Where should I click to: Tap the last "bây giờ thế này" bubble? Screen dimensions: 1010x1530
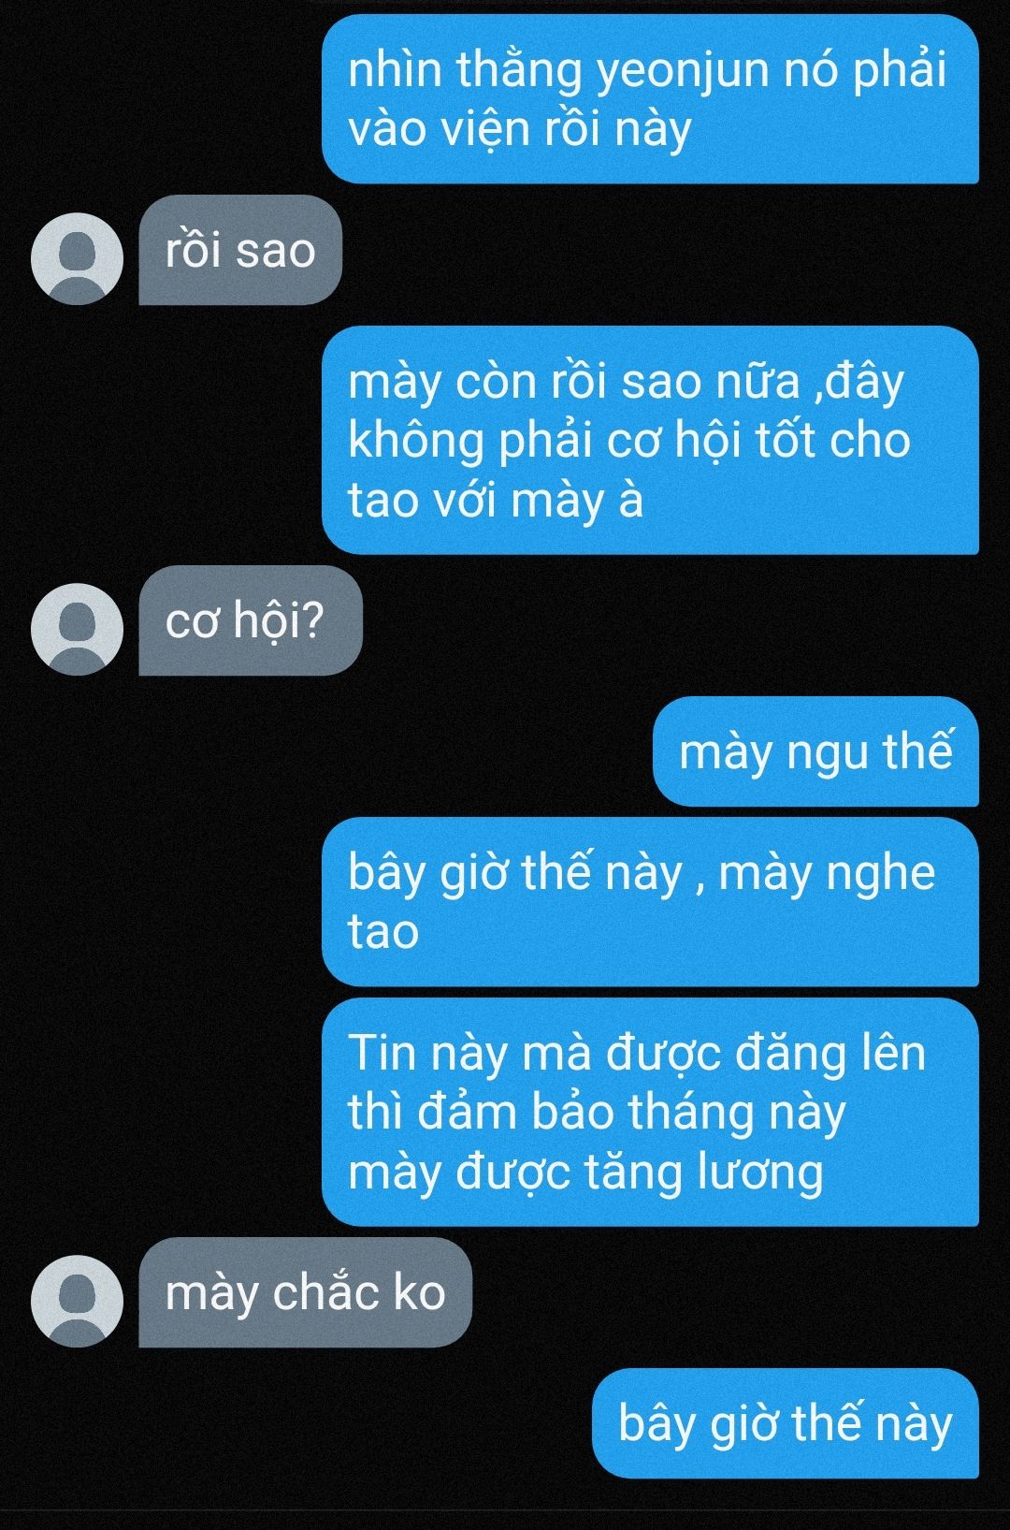click(x=786, y=1423)
